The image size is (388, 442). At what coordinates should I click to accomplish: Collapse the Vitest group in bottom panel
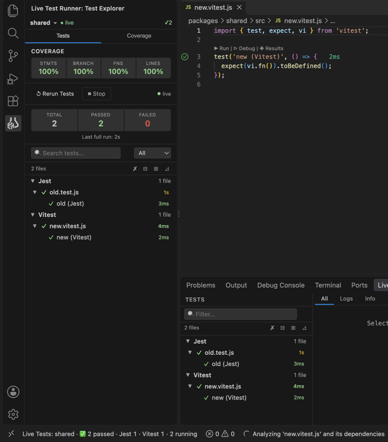coord(188,375)
